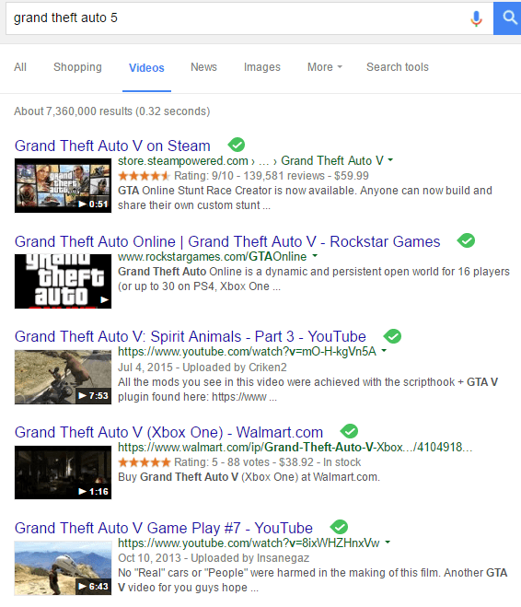
Task: Open dropdown arrow next to Game Play #7 URL
Action: tap(388, 543)
